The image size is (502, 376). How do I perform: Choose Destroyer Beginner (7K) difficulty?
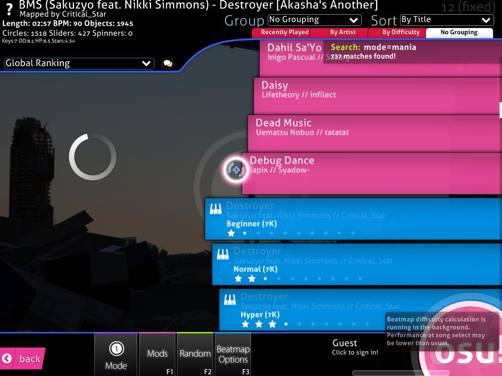tap(353, 219)
